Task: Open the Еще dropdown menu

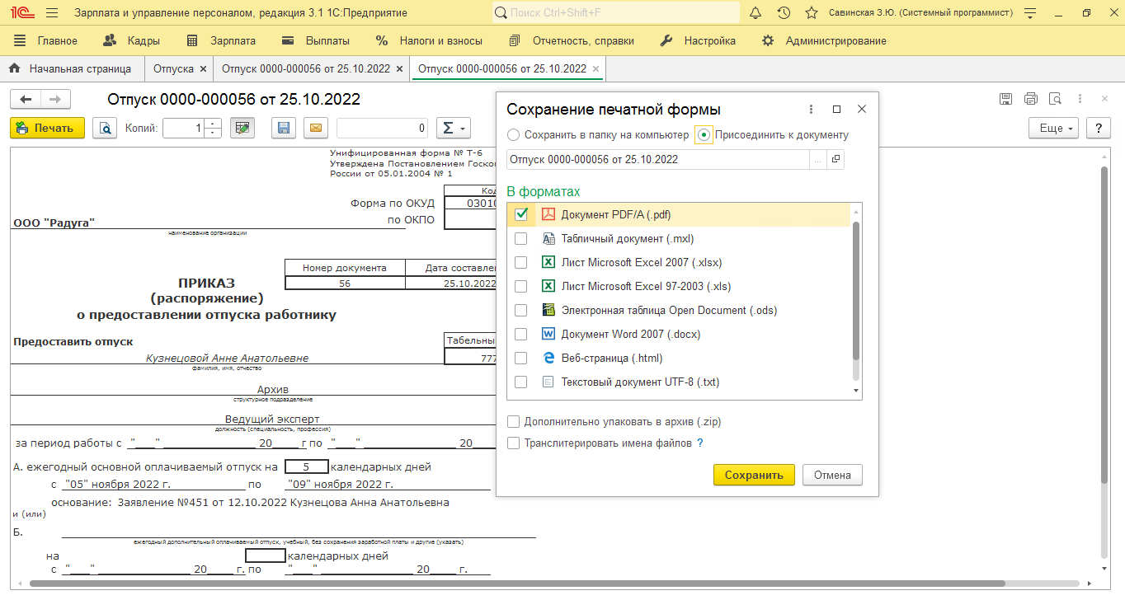Action: (x=1054, y=129)
